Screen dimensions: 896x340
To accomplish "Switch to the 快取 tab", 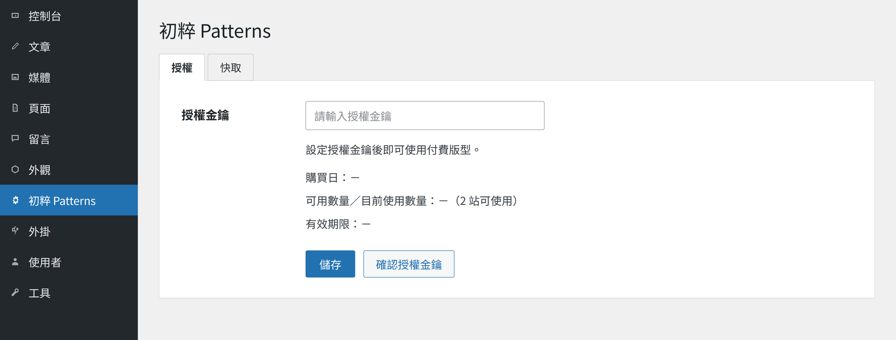I will [231, 68].
